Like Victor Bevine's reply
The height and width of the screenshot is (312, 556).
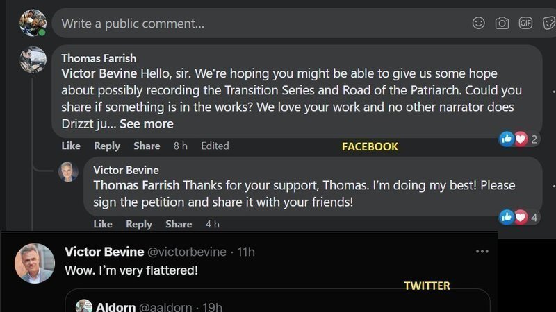[x=103, y=224]
